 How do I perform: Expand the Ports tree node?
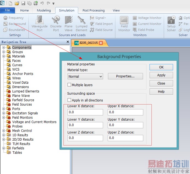tap(4, 109)
